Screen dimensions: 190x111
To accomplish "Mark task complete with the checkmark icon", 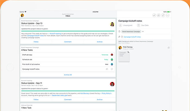I will coord(154,15).
